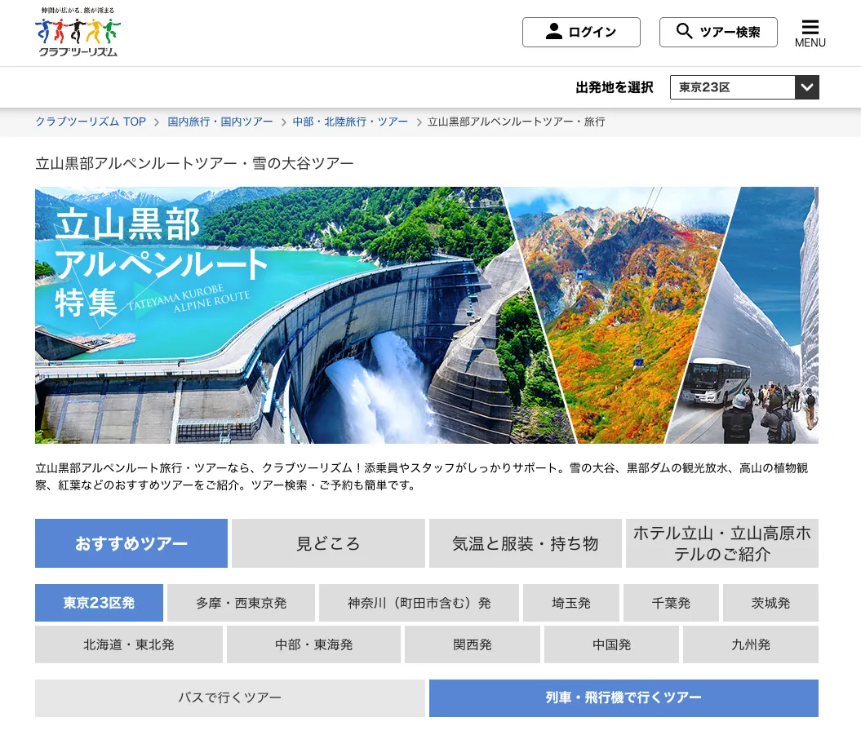This screenshot has height=735, width=861.
Task: Click the 立山黒部アルペンルート特集 banner image
Action: (427, 315)
